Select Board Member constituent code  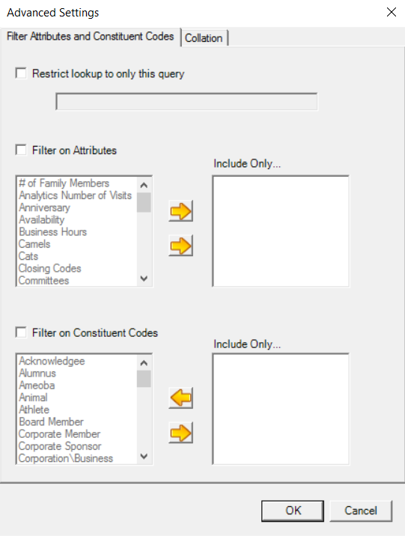click(51, 421)
